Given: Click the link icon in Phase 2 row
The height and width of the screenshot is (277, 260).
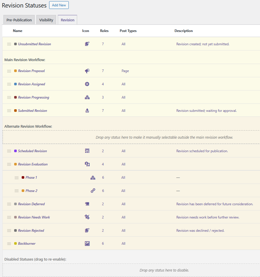Looking at the screenshot, I should (x=93, y=191).
